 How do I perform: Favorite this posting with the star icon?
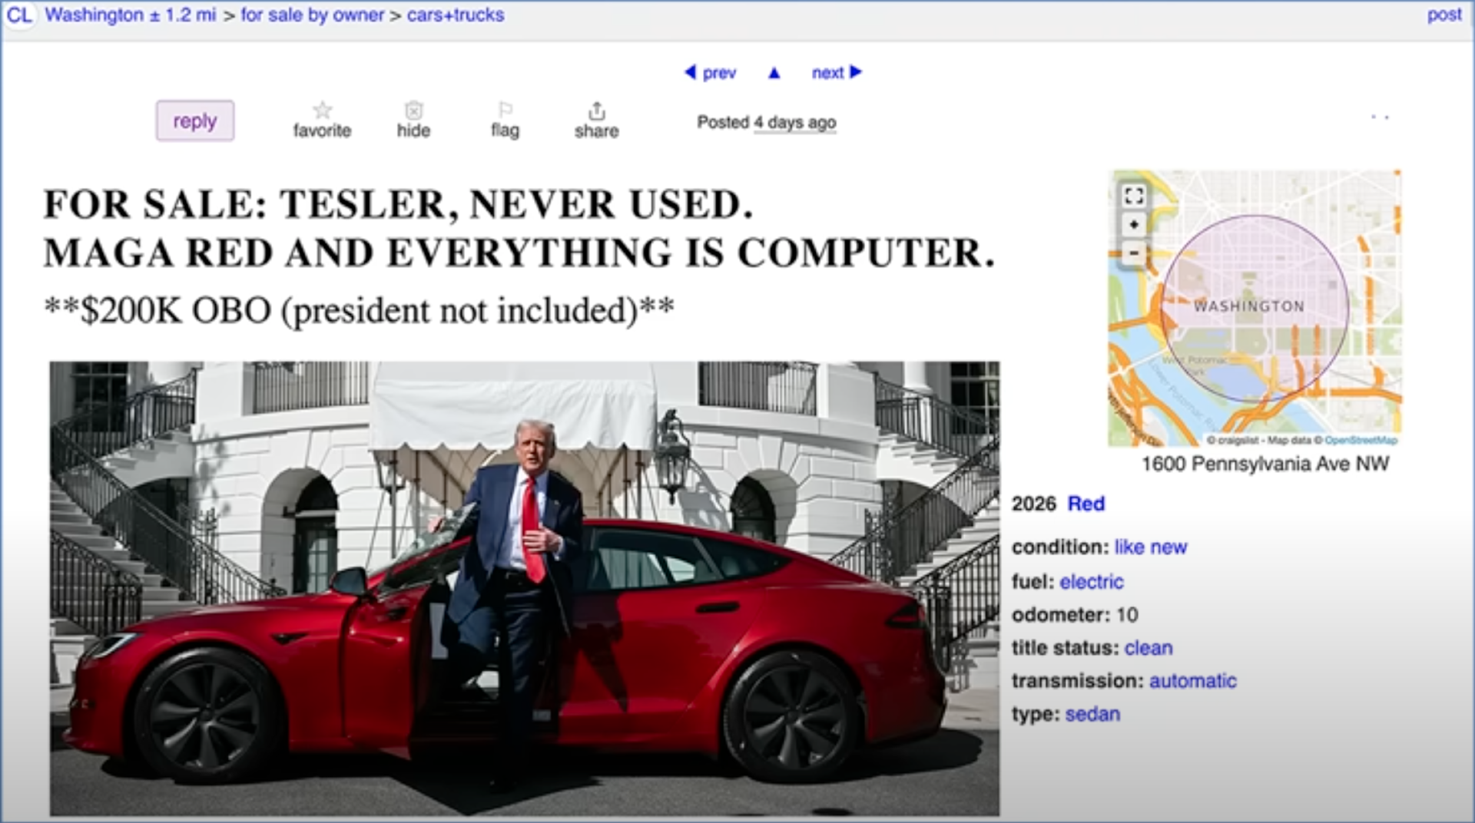(322, 111)
